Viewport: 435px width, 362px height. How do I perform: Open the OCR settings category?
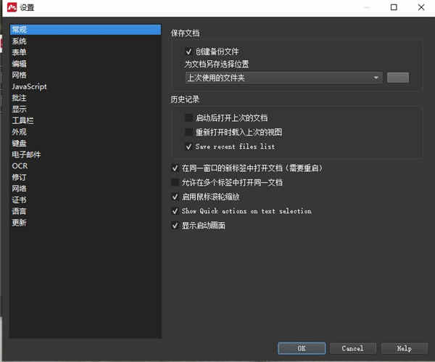pos(86,166)
